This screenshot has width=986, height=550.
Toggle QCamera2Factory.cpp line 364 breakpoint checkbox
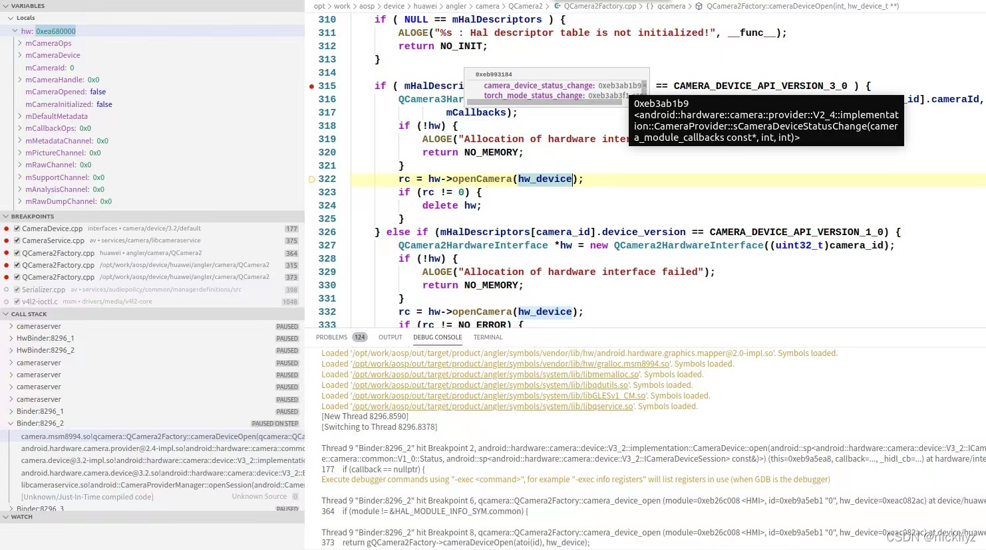point(17,253)
